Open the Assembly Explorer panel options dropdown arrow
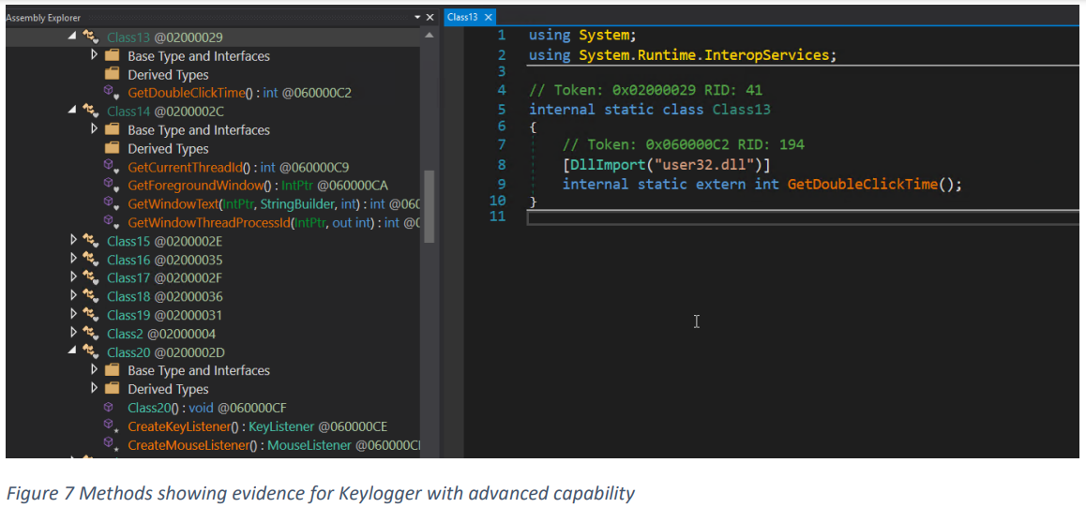1086x508 pixels. 417,17
